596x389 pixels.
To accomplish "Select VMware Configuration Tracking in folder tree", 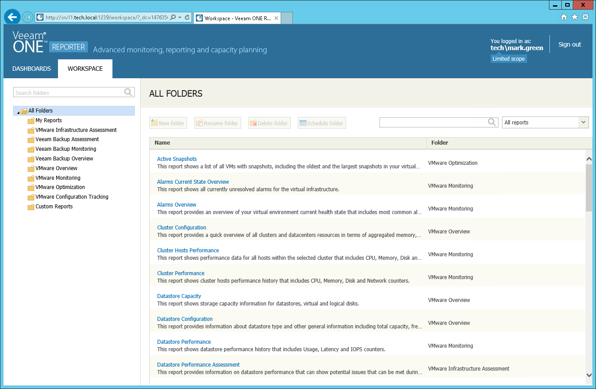I will pyautogui.click(x=72, y=197).
